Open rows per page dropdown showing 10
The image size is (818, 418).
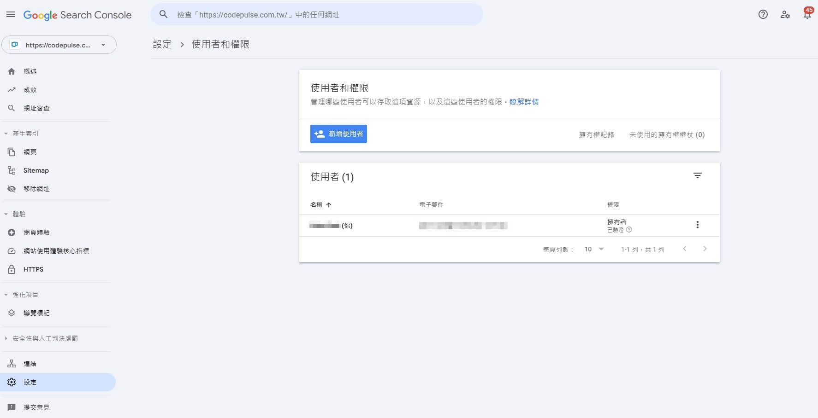(x=594, y=249)
